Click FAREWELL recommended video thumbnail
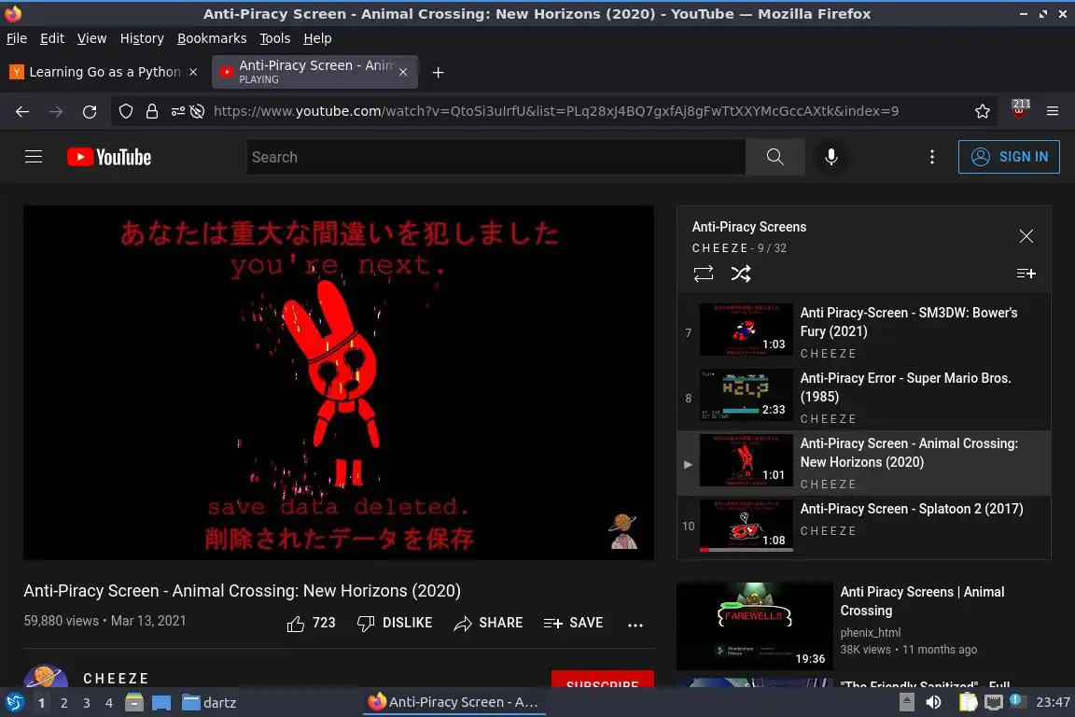This screenshot has height=717, width=1075. pyautogui.click(x=754, y=626)
